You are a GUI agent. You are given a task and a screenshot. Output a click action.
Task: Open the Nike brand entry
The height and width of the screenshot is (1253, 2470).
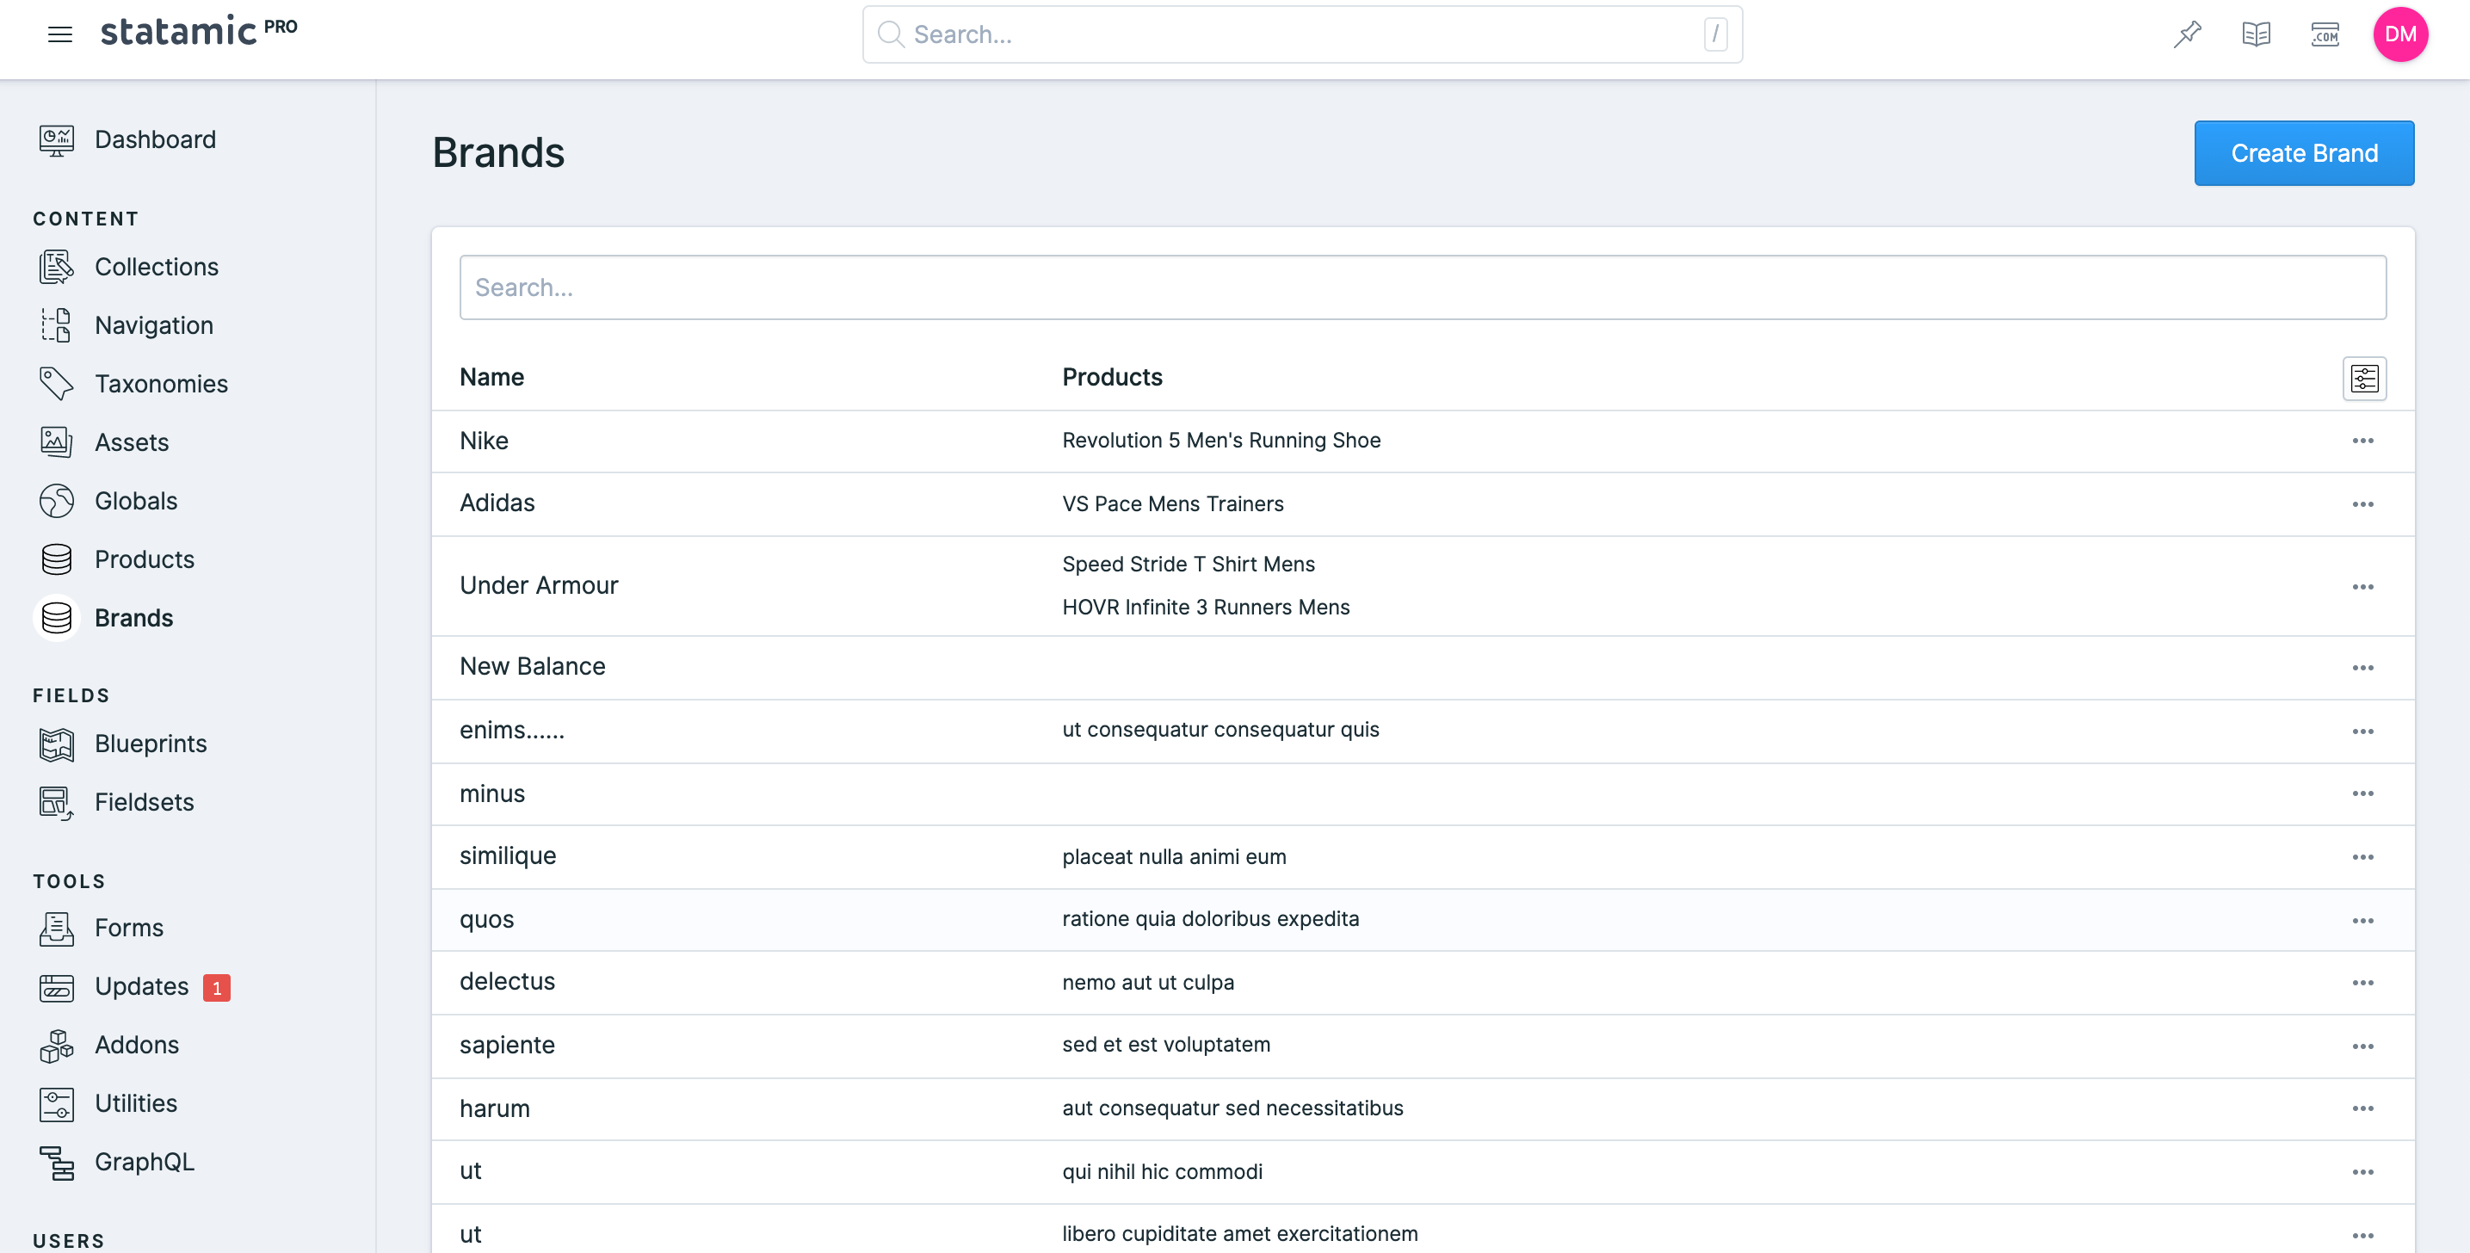[485, 441]
